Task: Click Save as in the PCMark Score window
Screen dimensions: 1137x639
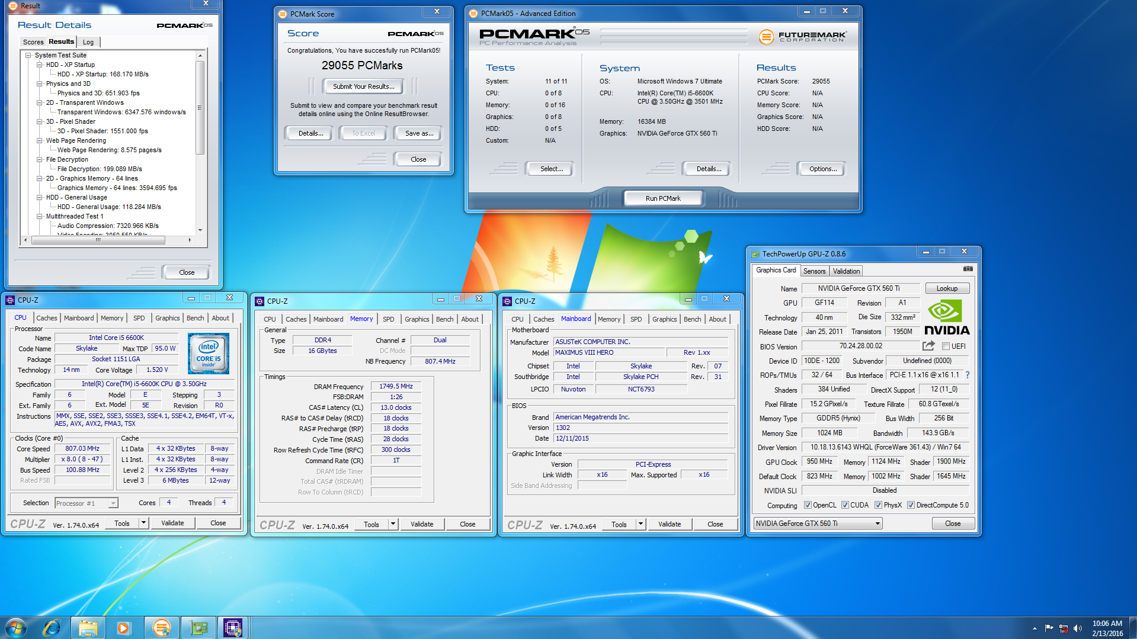Action: [419, 133]
